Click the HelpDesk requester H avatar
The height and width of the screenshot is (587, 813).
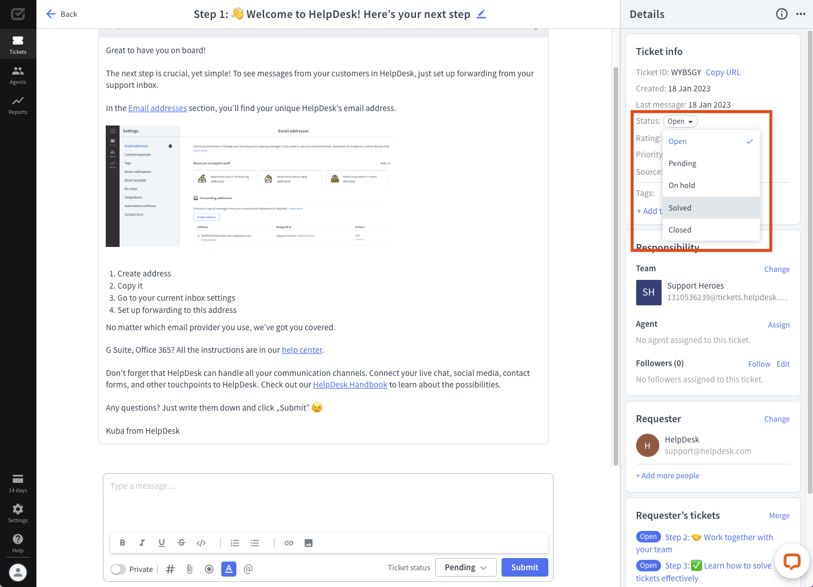647,445
